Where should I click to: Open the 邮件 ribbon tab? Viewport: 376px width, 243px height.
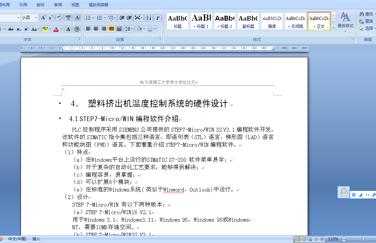pos(41,5)
